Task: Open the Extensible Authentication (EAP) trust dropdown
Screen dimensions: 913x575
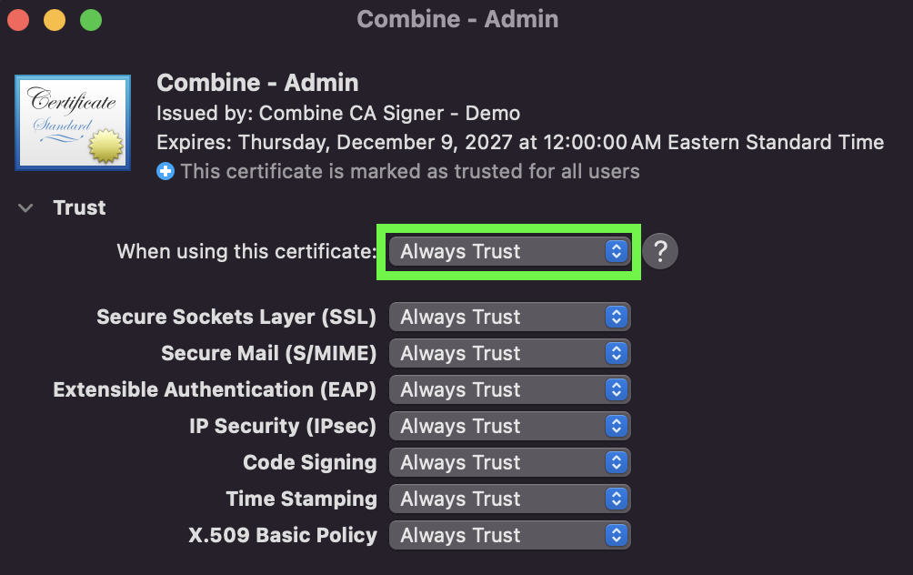Action: pos(509,389)
